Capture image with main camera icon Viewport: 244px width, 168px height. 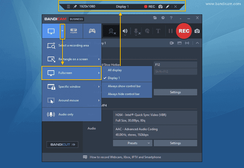pyautogui.click(x=197, y=31)
